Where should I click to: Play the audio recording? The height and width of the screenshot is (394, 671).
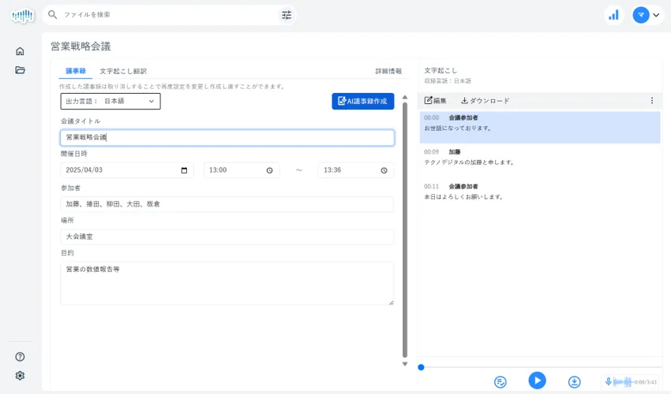pyautogui.click(x=537, y=381)
